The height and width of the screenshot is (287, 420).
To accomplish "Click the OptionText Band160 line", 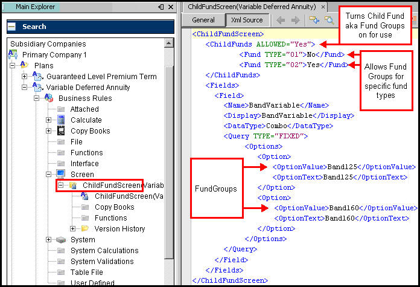I will coord(342,218).
